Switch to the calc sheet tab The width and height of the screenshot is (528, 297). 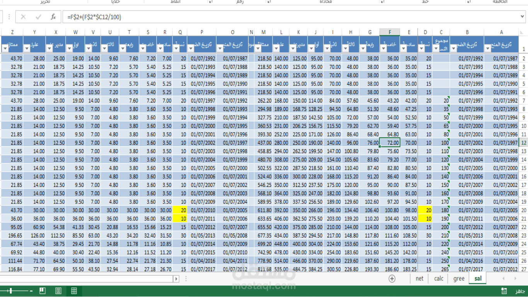point(439,278)
